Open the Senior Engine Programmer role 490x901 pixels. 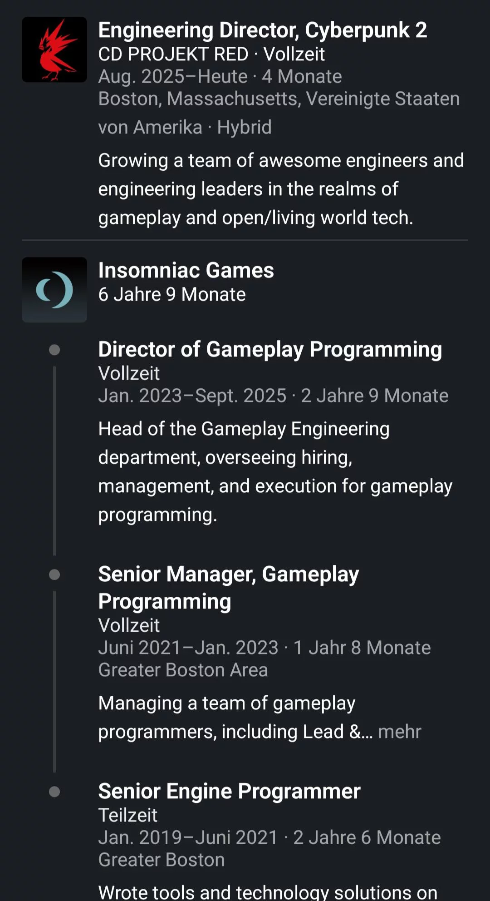point(229,792)
